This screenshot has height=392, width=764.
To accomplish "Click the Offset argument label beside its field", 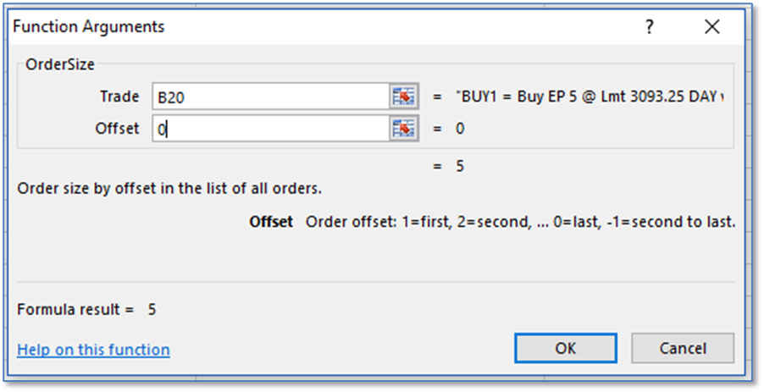I will pyautogui.click(x=117, y=129).
